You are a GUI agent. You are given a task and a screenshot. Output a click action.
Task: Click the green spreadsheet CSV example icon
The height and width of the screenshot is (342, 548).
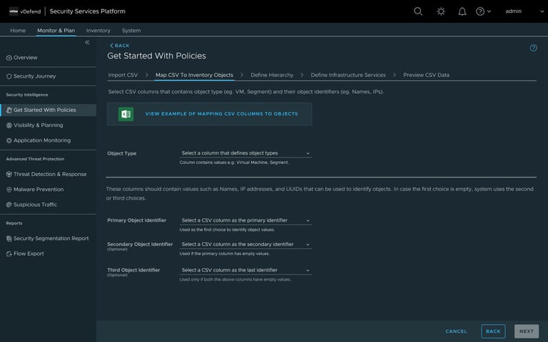(126, 114)
